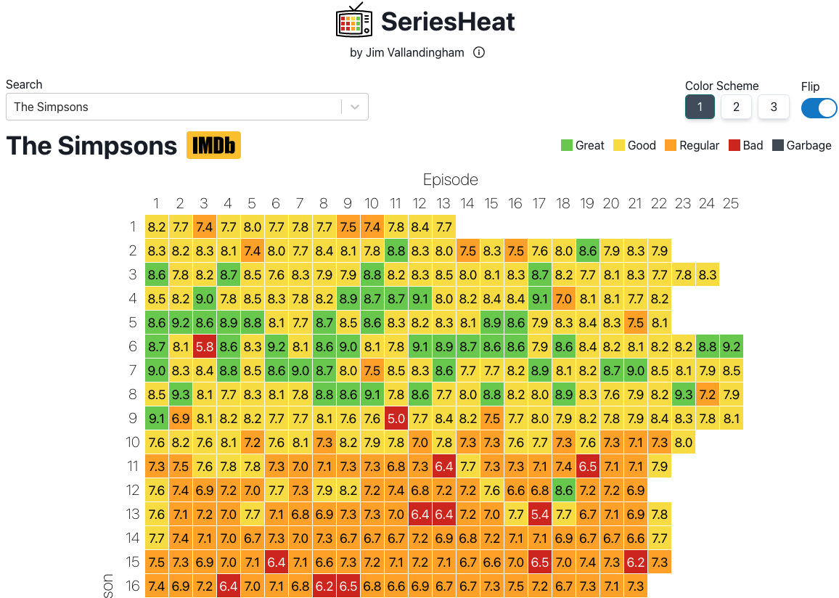Select Color Scheme 2

coord(736,107)
